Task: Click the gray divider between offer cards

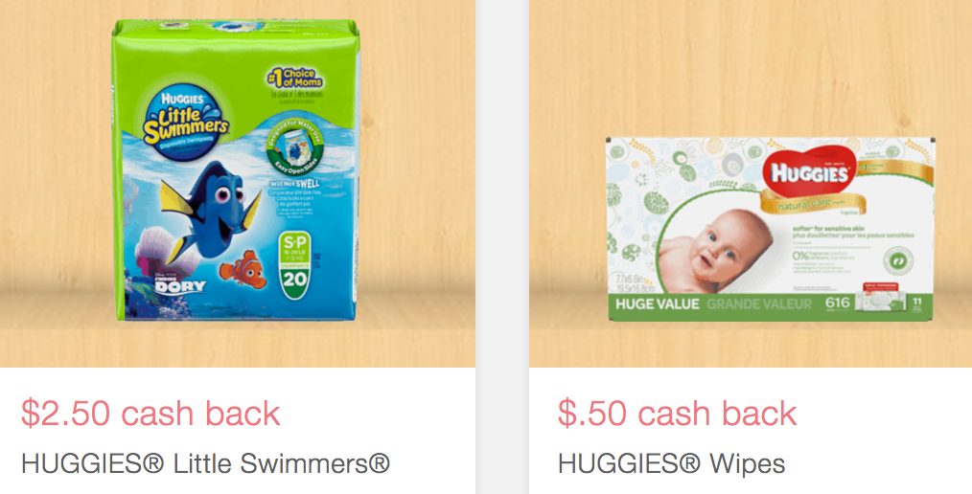Action: tap(502, 247)
